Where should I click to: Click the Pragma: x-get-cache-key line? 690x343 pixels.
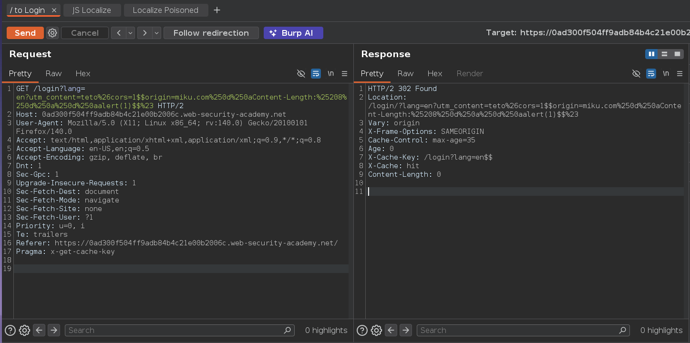click(65, 252)
